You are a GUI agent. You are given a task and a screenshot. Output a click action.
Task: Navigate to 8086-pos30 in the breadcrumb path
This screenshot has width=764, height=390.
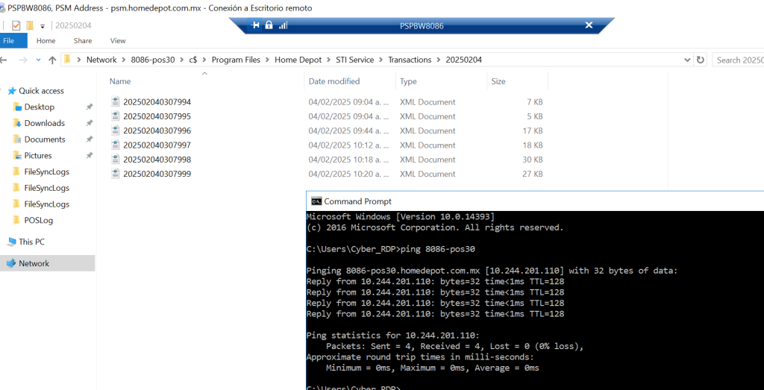pos(153,60)
